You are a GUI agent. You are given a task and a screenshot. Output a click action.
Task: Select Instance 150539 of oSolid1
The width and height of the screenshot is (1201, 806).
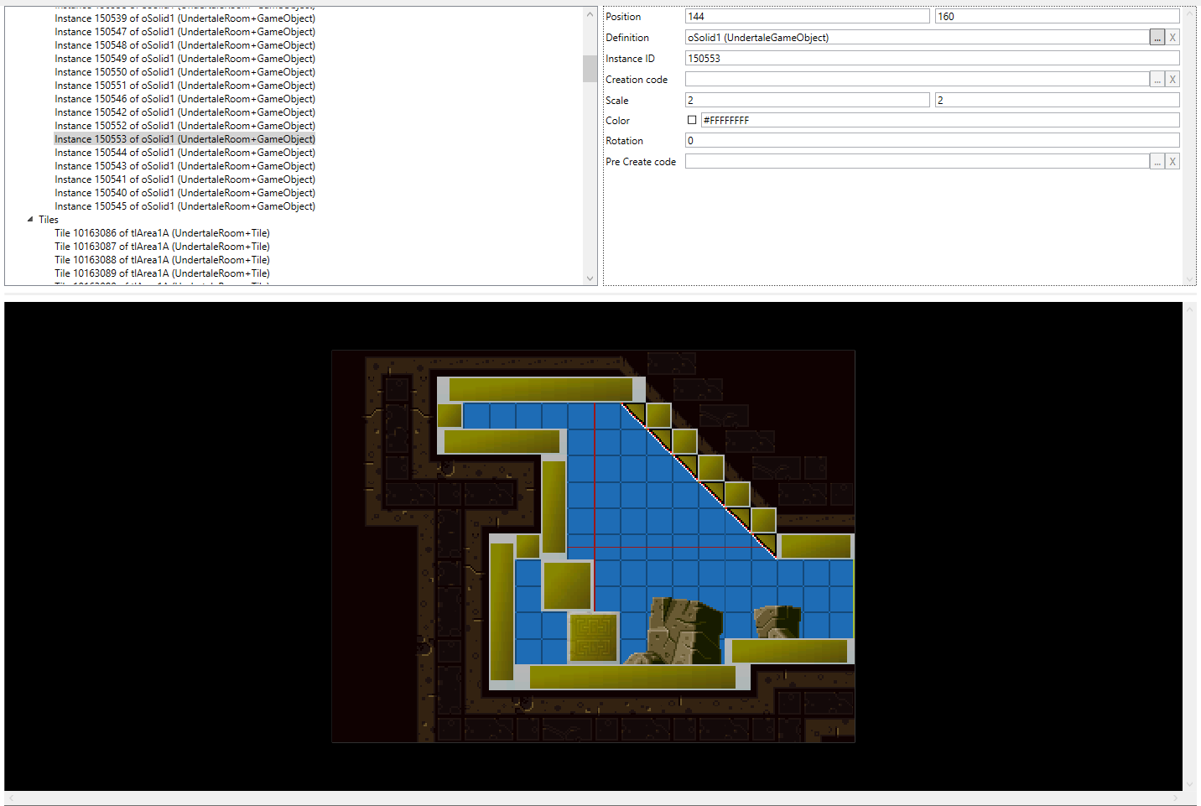185,18
